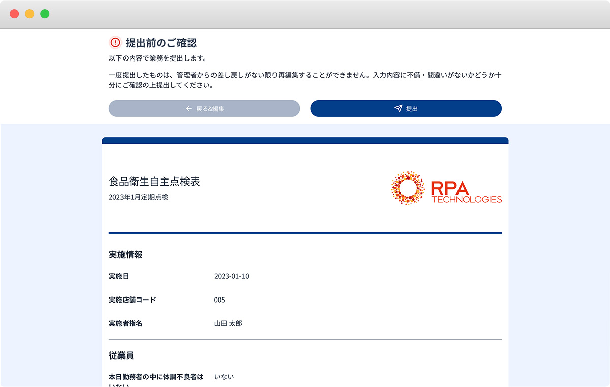
Task: Click the red warning exclamation icon
Action: [x=115, y=42]
